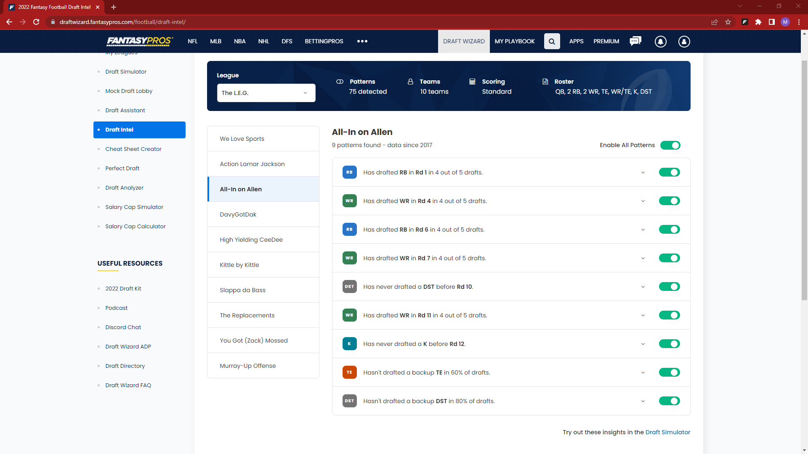
Task: Expand the Has drafted WR in Rd 7 pattern
Action: (x=643, y=259)
